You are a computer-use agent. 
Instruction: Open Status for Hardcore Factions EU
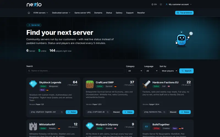185,112
